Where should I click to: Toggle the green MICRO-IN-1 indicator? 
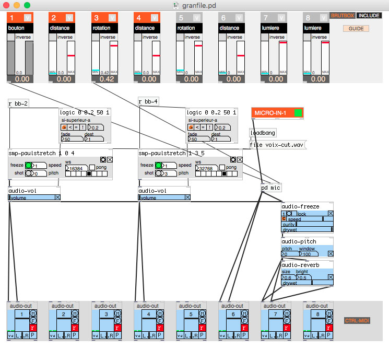pyautogui.click(x=298, y=113)
